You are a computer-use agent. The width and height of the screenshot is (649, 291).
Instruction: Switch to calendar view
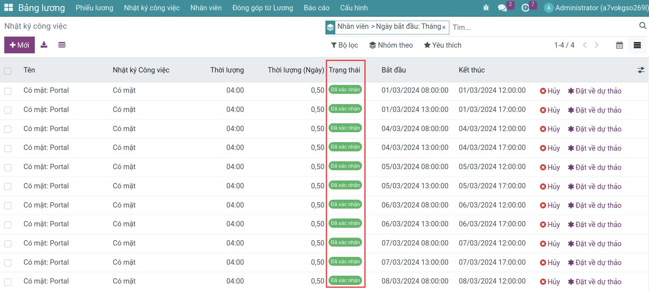620,45
